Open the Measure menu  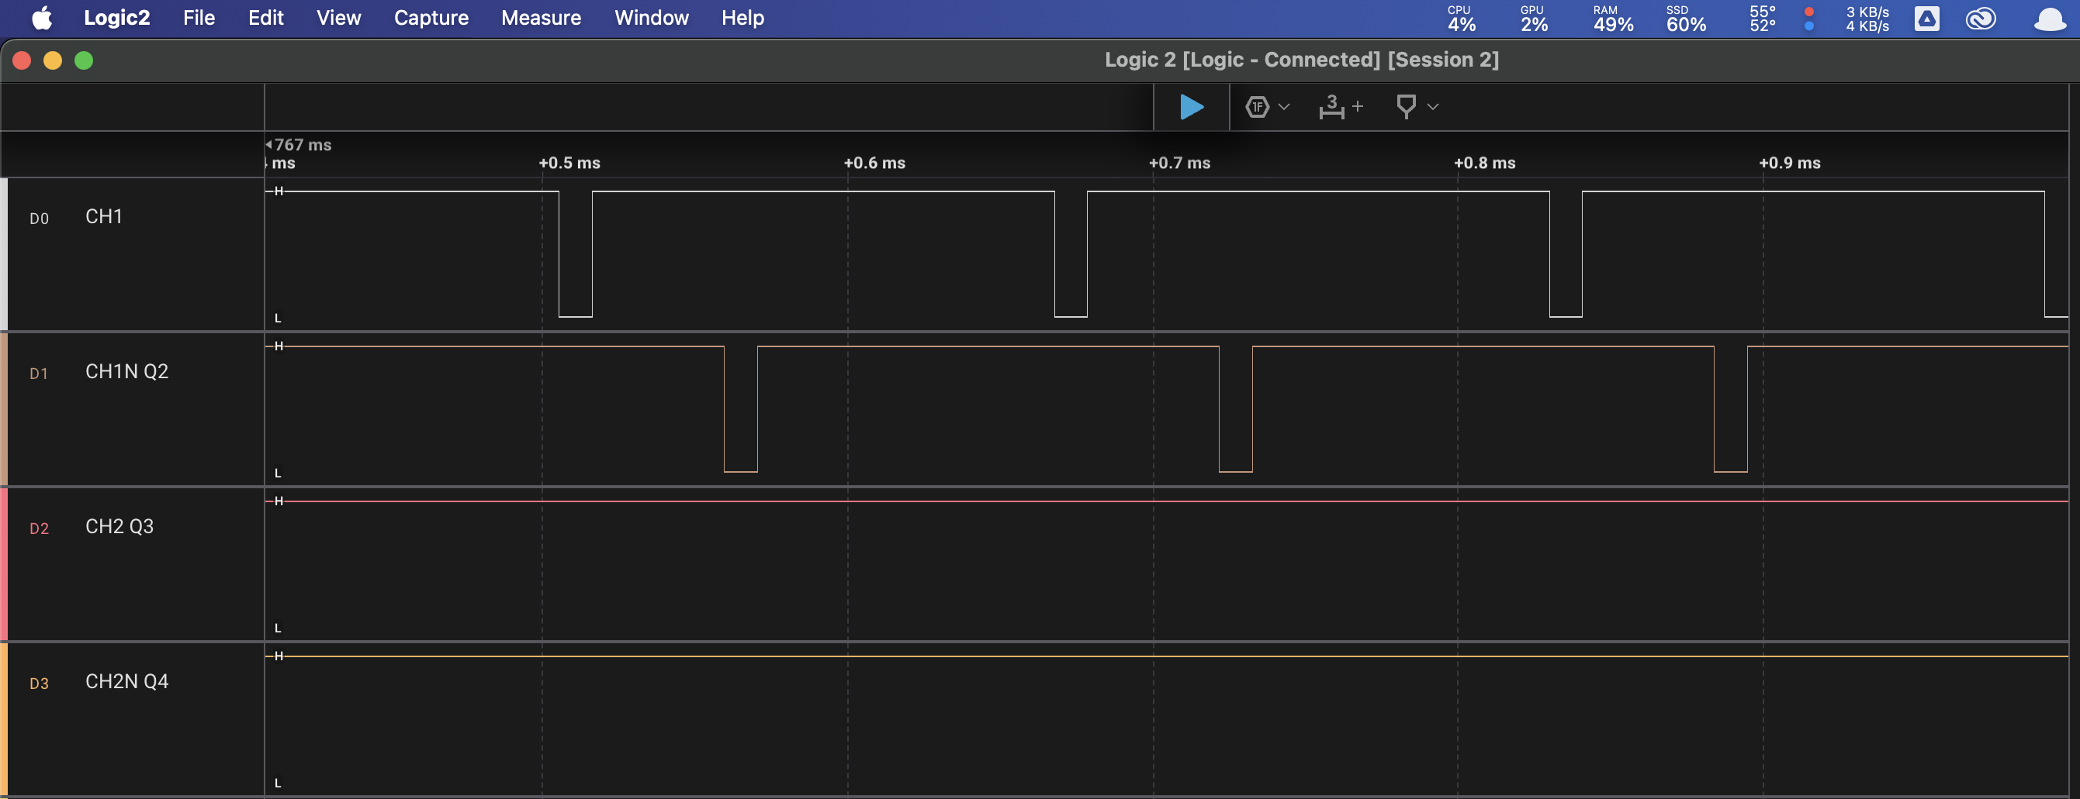540,18
